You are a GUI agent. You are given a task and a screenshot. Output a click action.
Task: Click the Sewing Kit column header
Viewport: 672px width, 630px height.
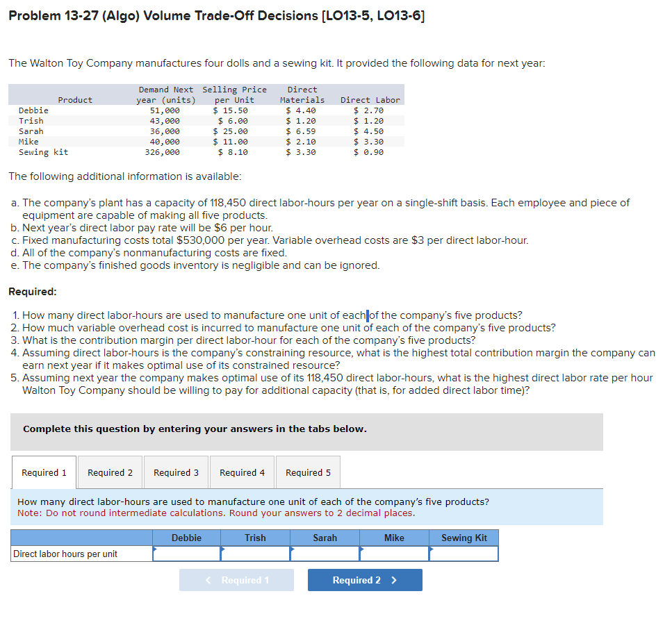click(464, 538)
